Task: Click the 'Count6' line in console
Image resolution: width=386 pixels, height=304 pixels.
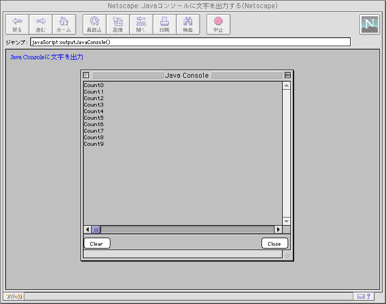Action: point(94,125)
